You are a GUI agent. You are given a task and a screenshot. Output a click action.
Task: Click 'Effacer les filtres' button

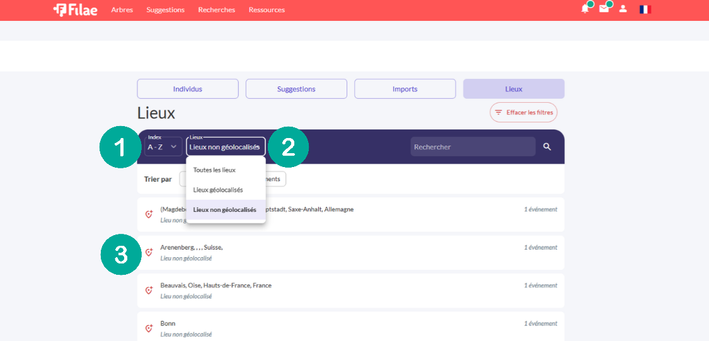click(x=523, y=113)
